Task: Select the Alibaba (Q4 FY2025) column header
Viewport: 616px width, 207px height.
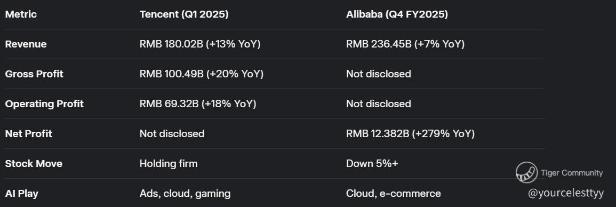Action: point(397,14)
